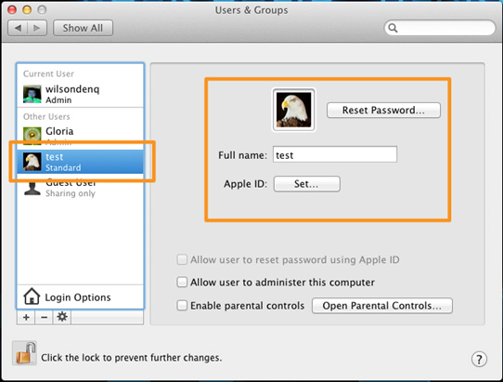
Task: Open the gear action menu below the user list
Action: [x=62, y=318]
